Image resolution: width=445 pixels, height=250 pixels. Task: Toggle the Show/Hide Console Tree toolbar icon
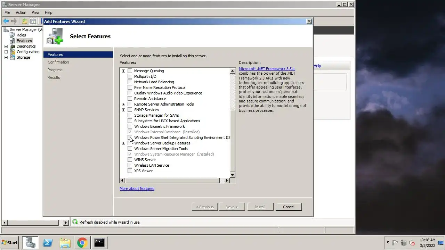(33, 21)
